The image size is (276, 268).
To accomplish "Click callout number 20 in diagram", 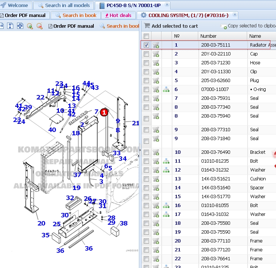I will click(41, 223).
